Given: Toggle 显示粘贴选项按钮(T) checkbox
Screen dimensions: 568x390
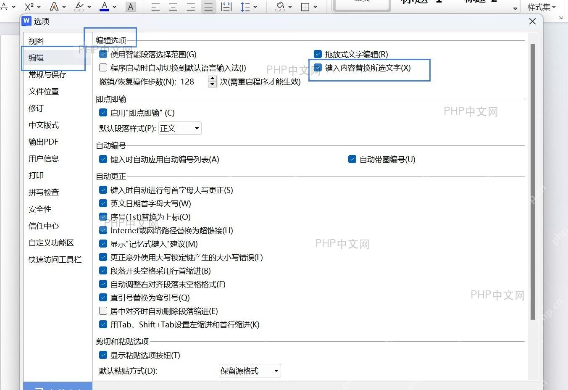Looking at the screenshot, I should [x=103, y=355].
